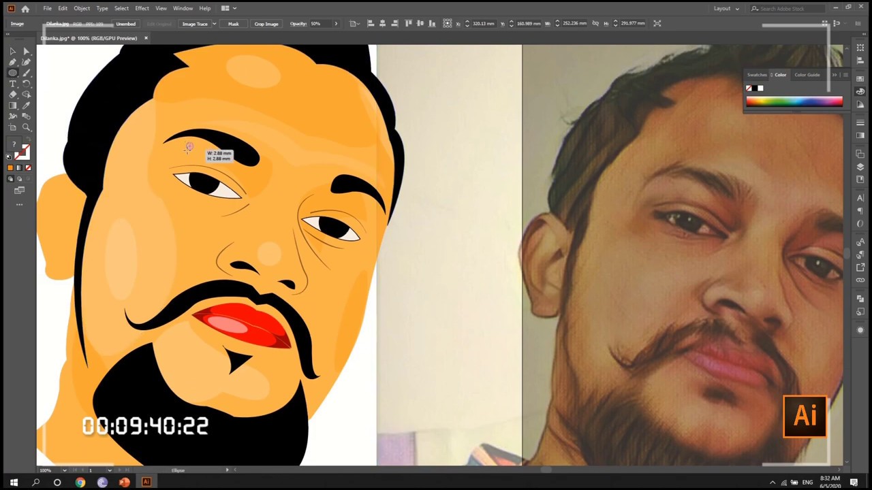Select the Selection (black arrow) tool
872x490 pixels.
pos(12,51)
